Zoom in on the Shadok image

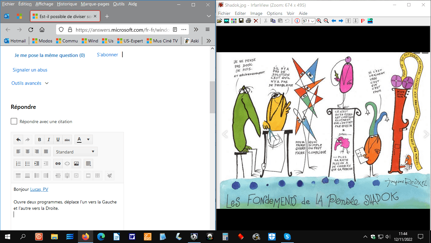[319, 21]
